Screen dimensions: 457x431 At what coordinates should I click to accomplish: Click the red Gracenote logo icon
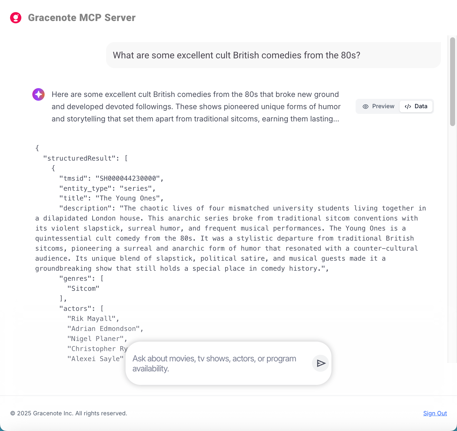coord(16,18)
